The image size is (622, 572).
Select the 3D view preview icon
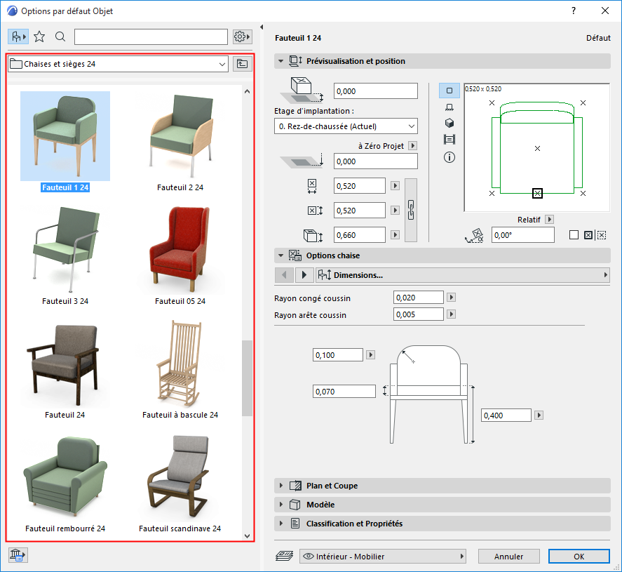point(449,123)
